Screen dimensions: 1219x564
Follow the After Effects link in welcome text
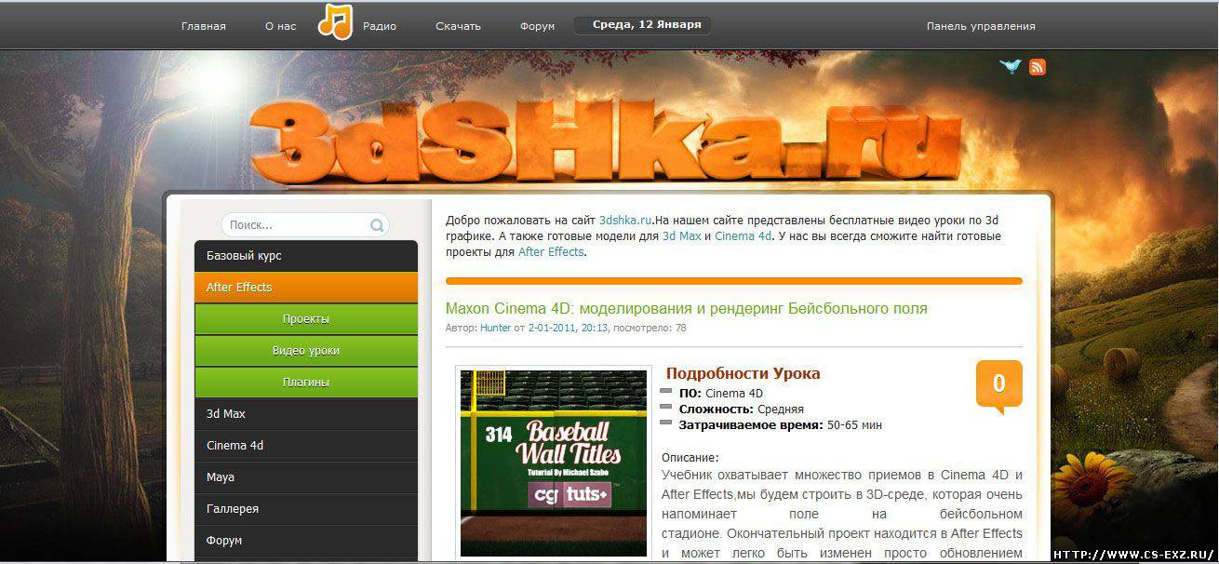551,252
